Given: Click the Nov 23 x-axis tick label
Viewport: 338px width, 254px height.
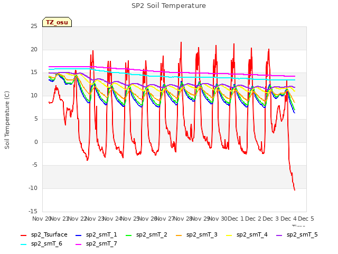Looking at the screenshot, I should pos(95,219).
